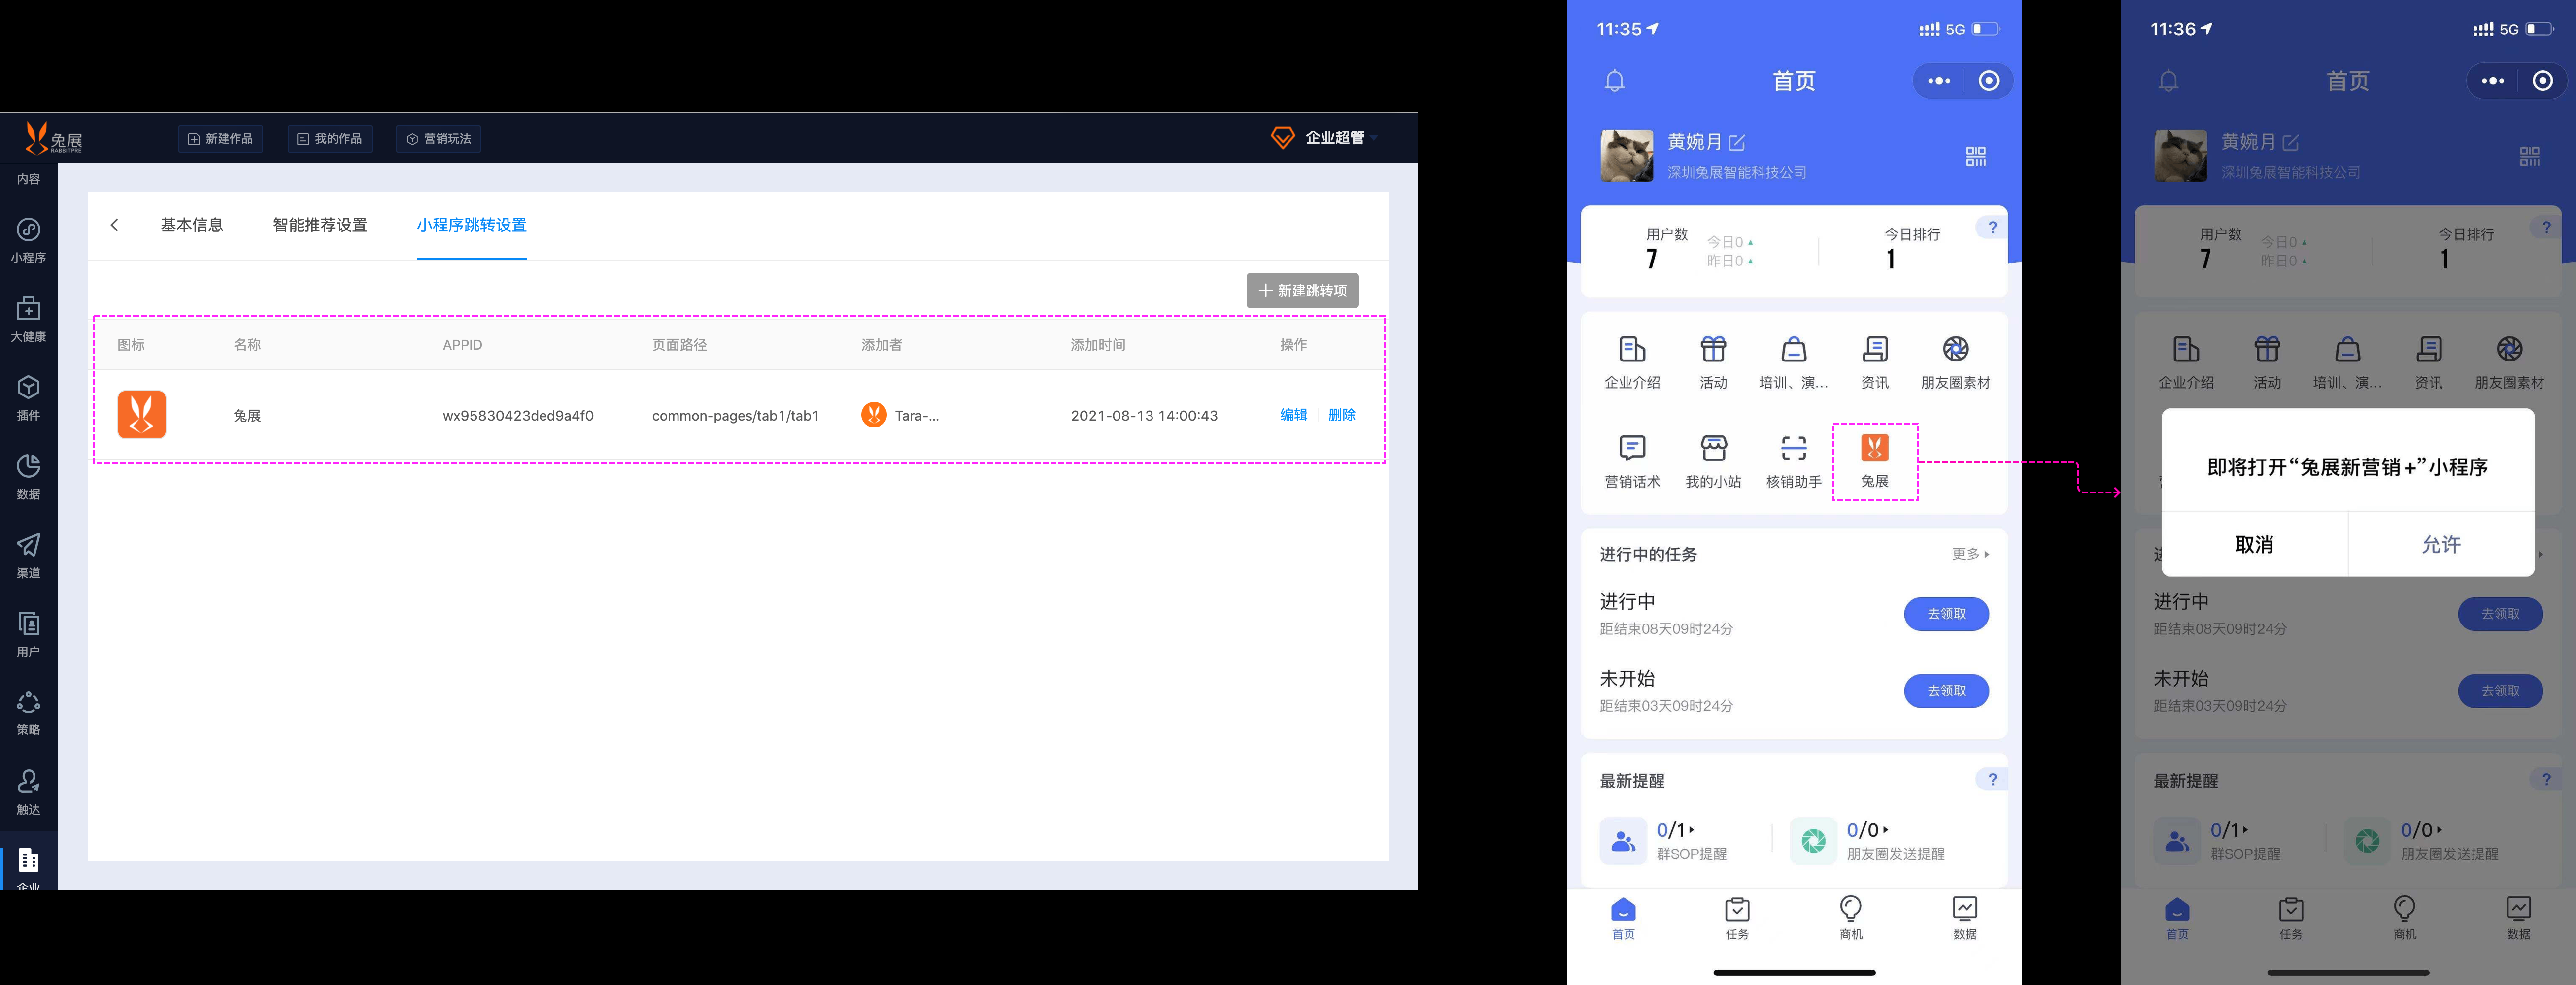Tap the 用户数 value 7 in the middle phone
This screenshot has width=2576, height=985.
click(x=1651, y=260)
